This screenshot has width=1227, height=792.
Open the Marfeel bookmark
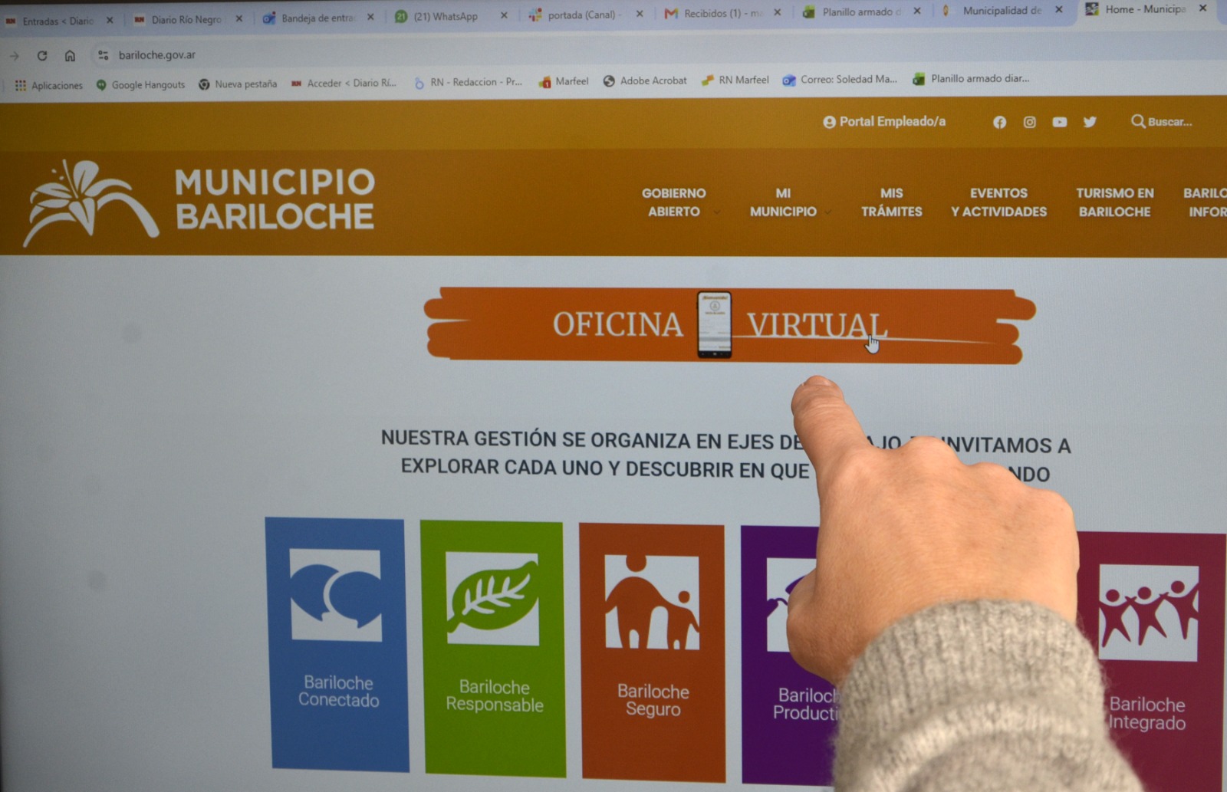point(564,81)
